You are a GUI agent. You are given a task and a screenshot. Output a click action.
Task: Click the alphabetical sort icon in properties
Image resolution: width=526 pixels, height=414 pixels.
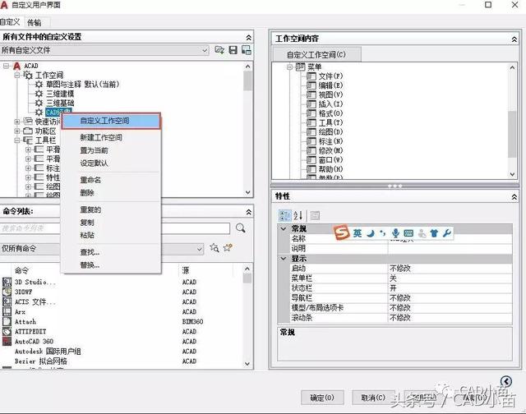coord(298,215)
